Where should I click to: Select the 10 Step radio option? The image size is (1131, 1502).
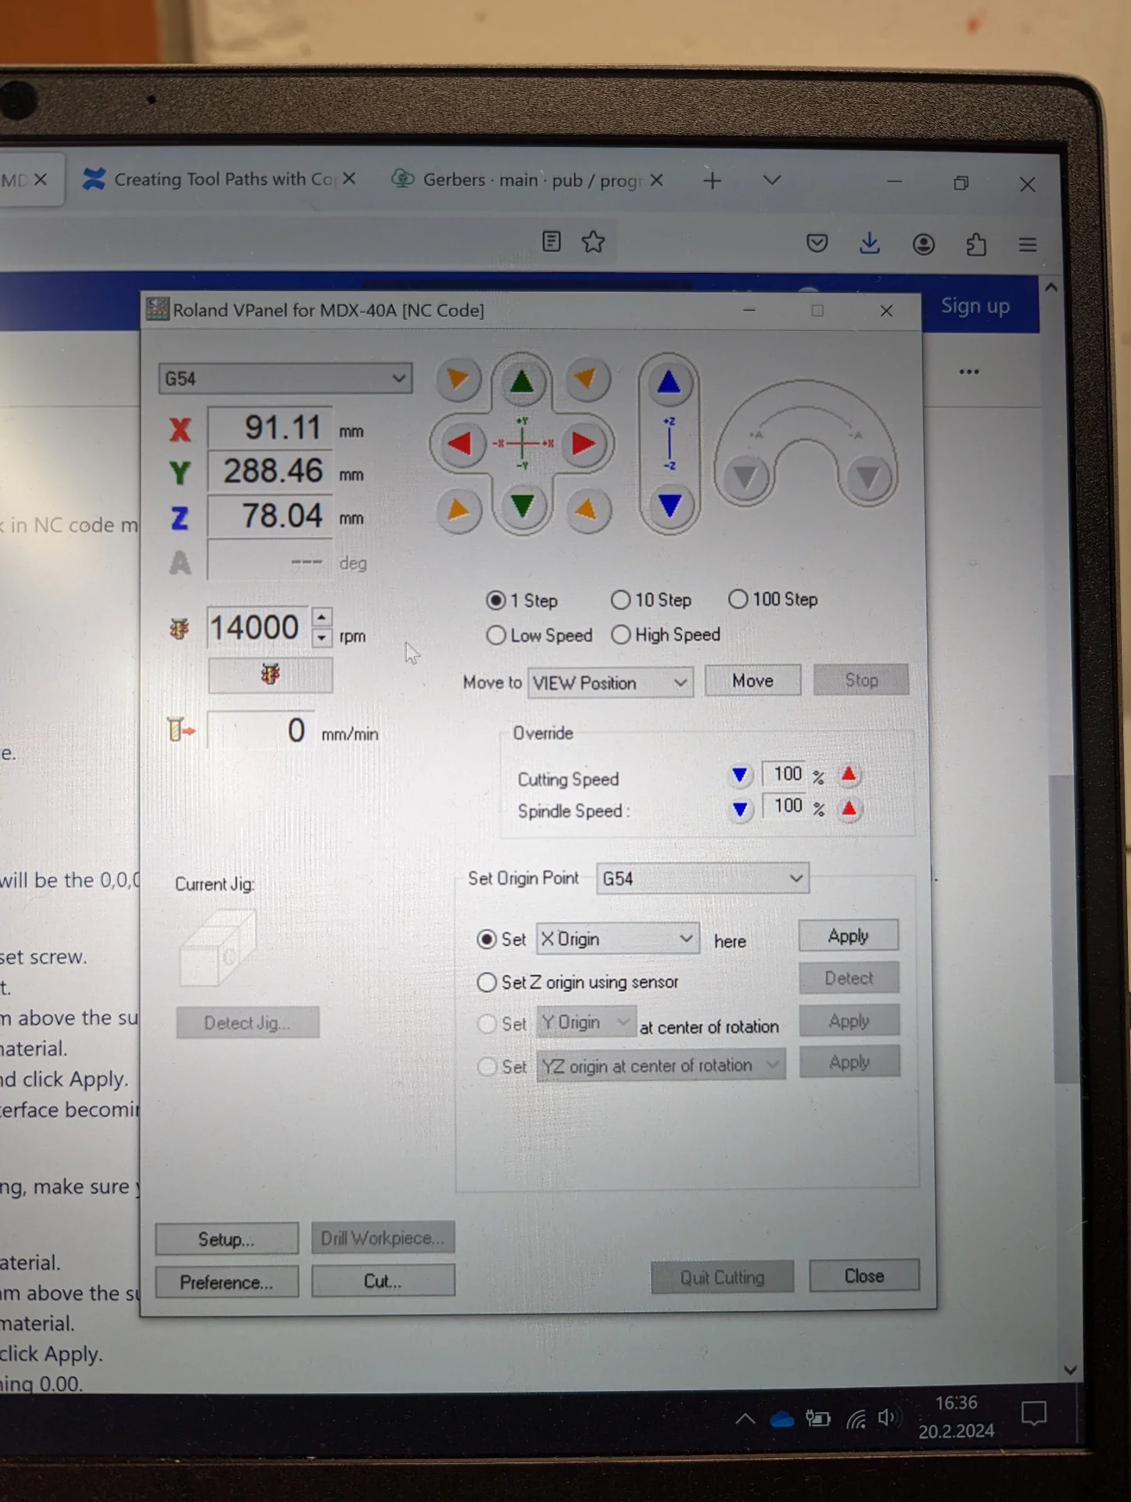click(x=621, y=600)
